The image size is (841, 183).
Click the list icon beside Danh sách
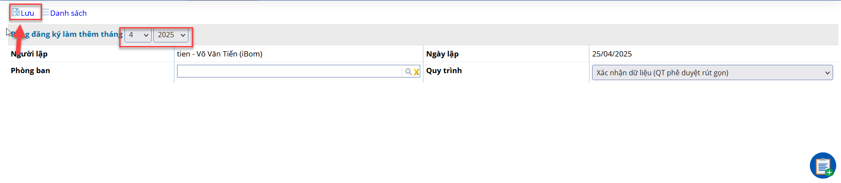46,12
